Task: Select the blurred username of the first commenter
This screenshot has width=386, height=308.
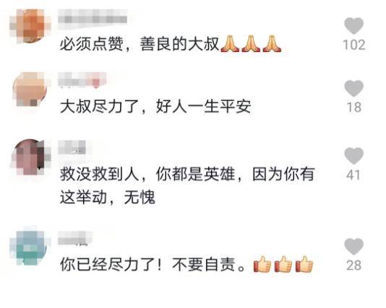Action: click(x=93, y=17)
